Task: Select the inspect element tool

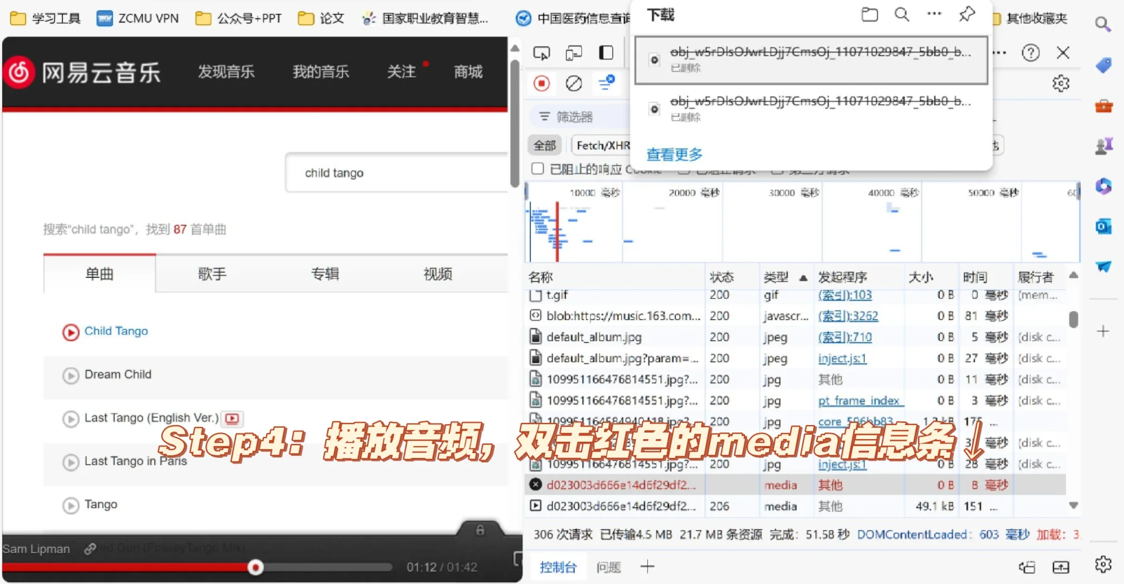Action: pyautogui.click(x=542, y=52)
